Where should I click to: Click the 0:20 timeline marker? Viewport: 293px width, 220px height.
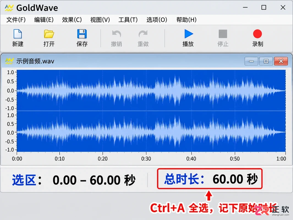pyautogui.click(x=103, y=159)
